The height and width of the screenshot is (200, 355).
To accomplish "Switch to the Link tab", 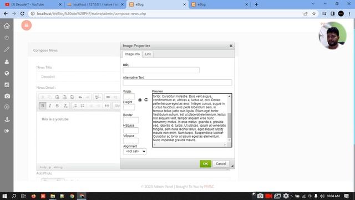I will 148,54.
